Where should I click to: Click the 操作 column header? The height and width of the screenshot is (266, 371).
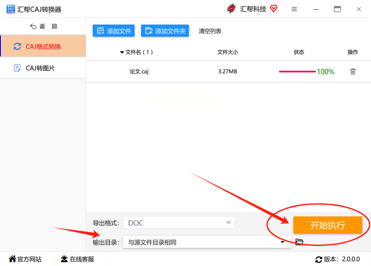353,52
